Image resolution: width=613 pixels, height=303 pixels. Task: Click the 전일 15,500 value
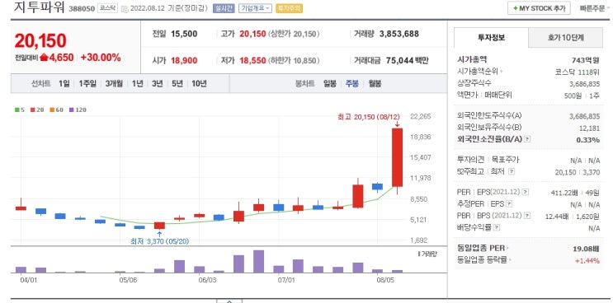click(x=184, y=34)
